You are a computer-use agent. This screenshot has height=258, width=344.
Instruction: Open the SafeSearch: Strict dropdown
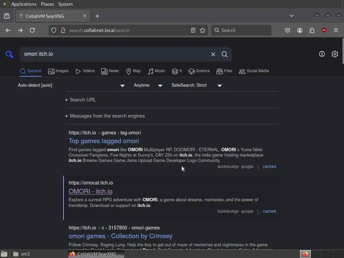point(197,85)
